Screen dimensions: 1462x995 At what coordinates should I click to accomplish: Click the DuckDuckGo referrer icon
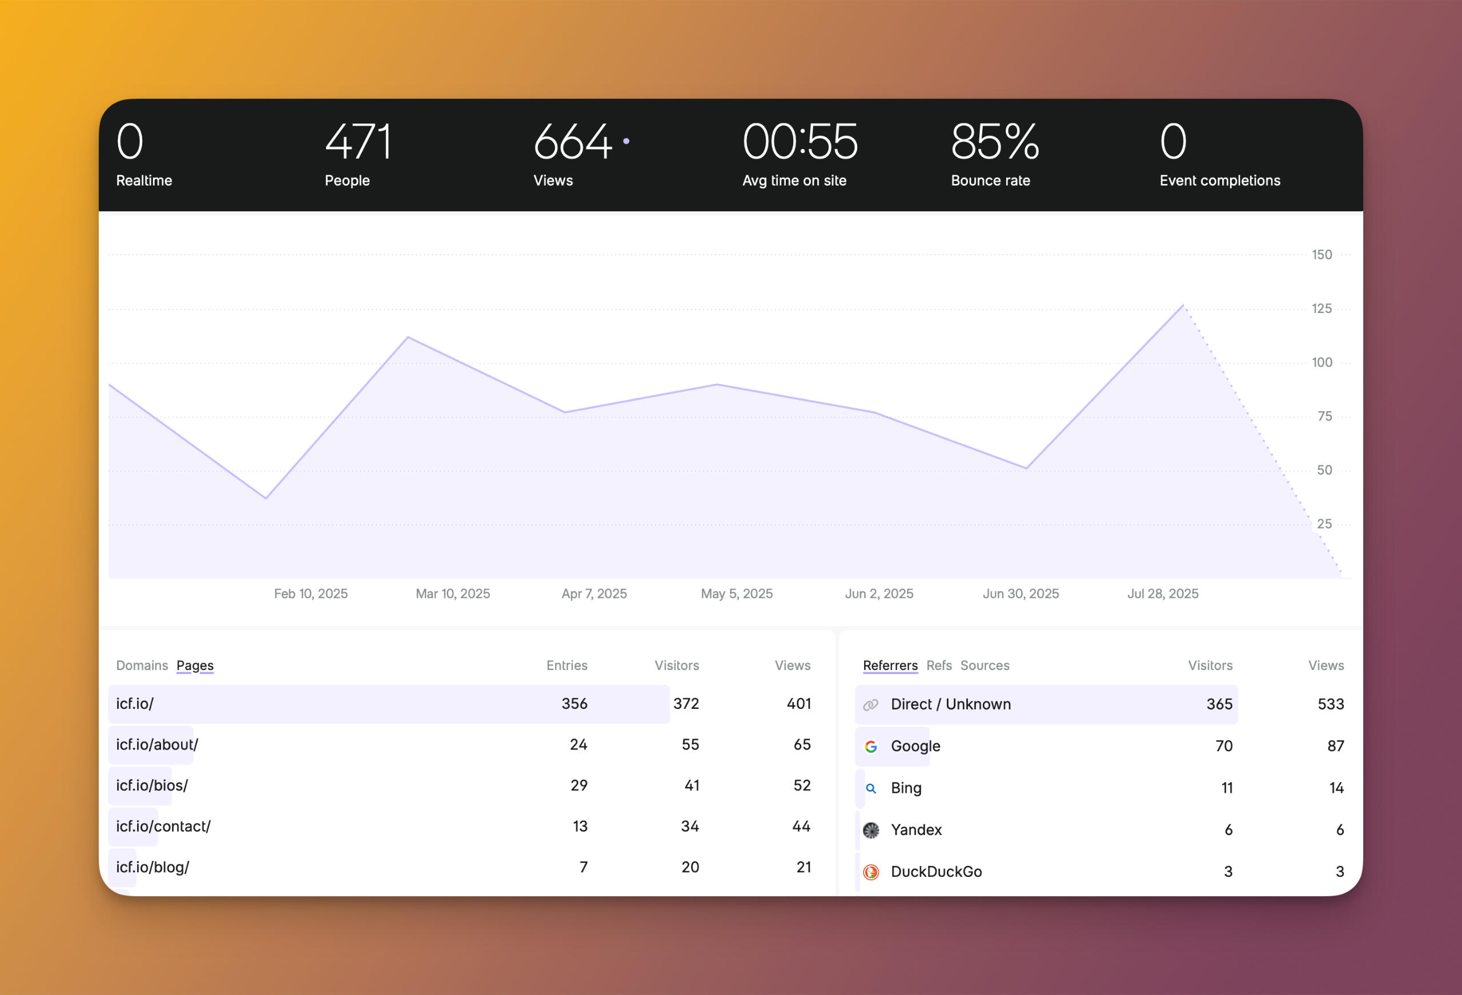click(871, 872)
